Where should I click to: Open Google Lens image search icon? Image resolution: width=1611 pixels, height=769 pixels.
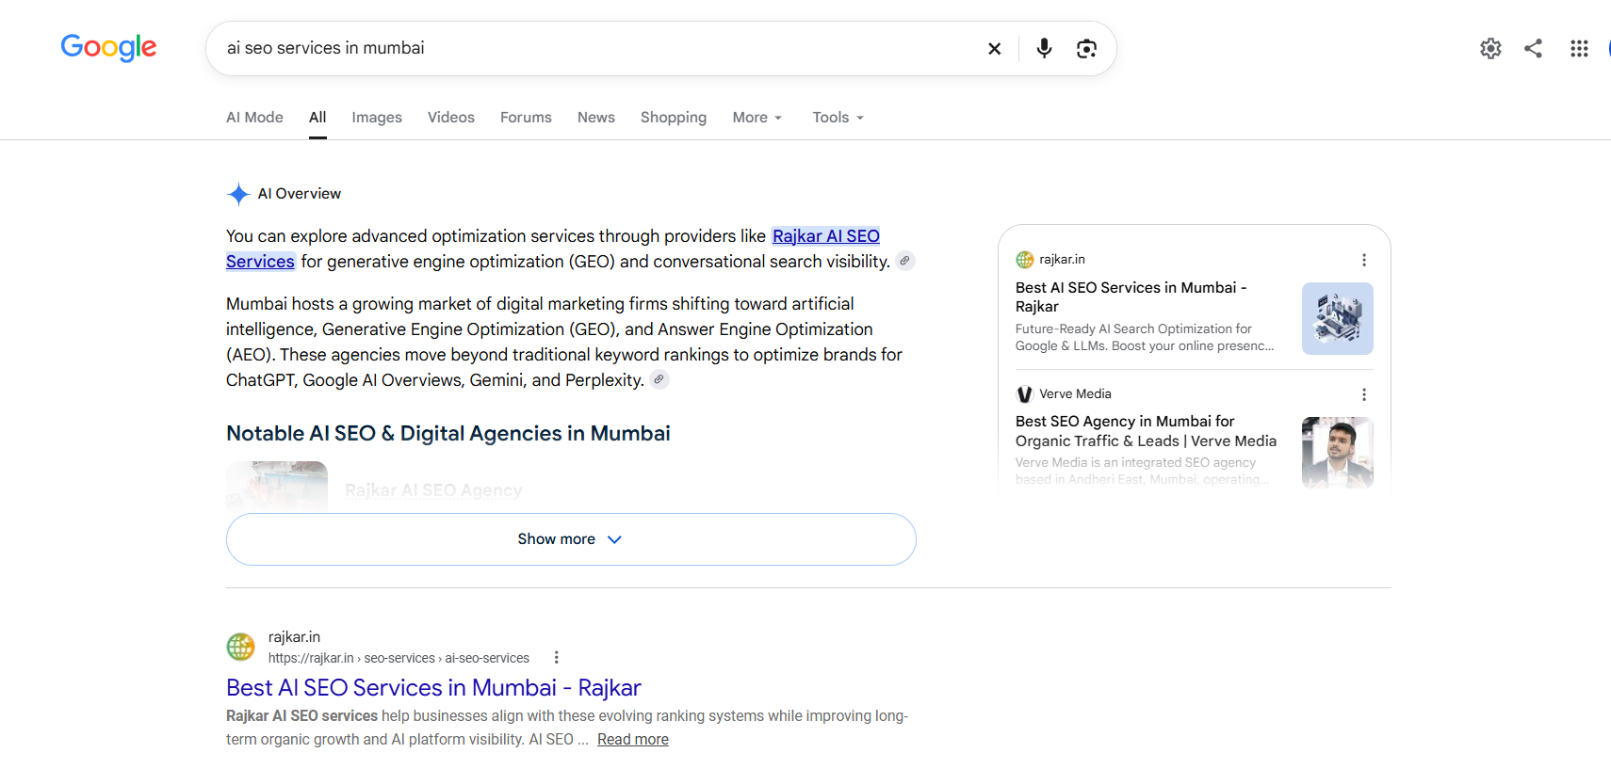click(x=1086, y=48)
